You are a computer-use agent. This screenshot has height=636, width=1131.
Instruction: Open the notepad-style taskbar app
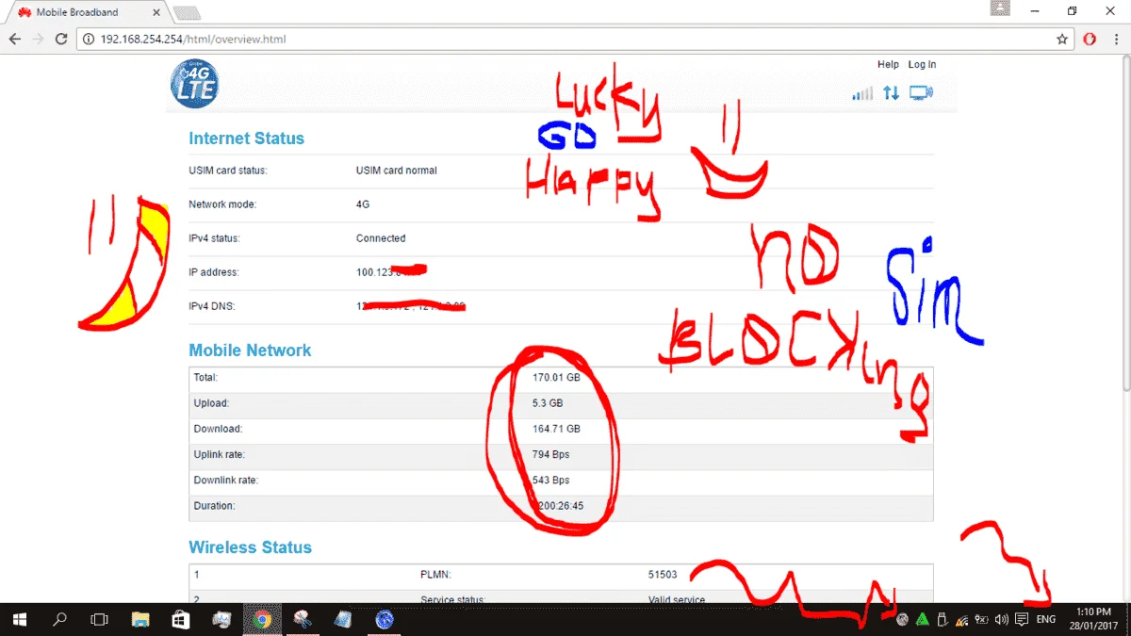(x=344, y=619)
